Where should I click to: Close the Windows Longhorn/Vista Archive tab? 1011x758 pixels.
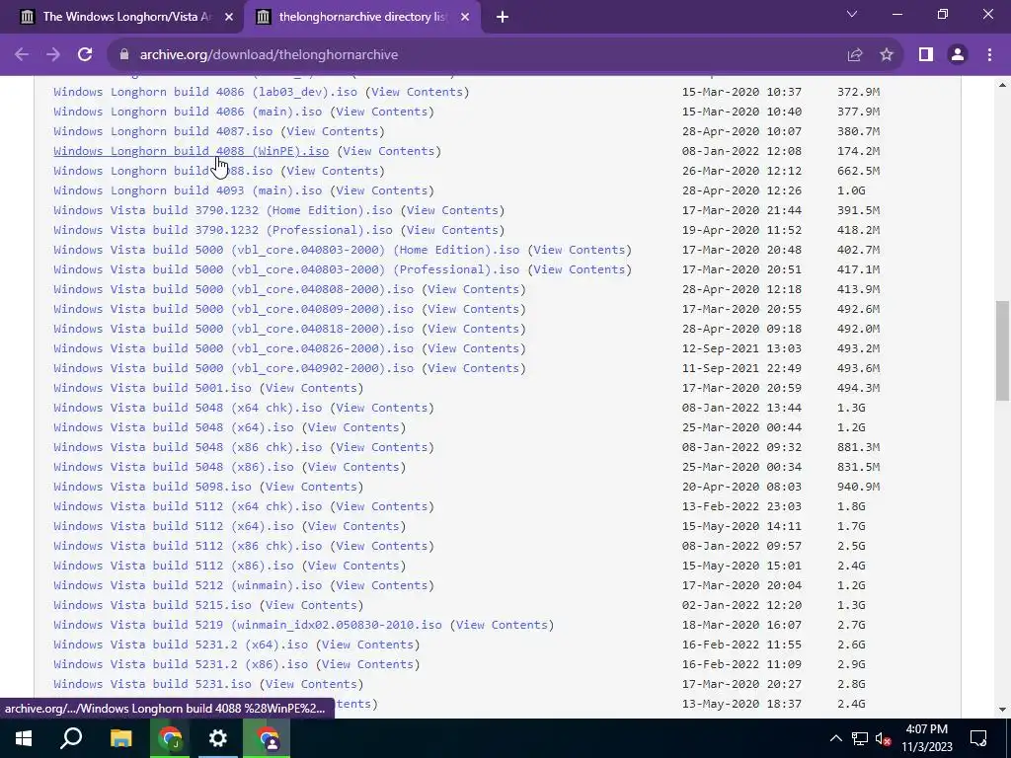point(229,17)
